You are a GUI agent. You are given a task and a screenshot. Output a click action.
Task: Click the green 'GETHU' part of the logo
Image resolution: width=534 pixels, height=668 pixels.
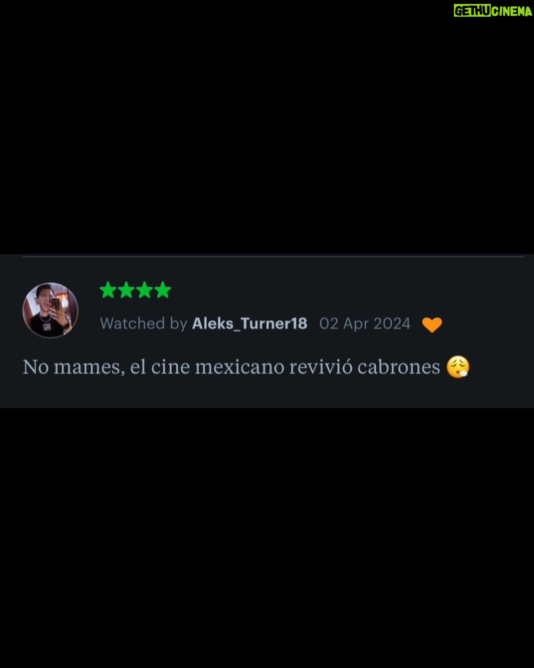pos(472,11)
